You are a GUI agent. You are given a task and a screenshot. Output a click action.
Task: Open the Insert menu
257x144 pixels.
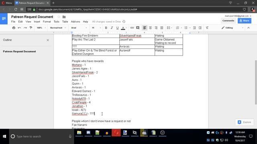pos(37,22)
